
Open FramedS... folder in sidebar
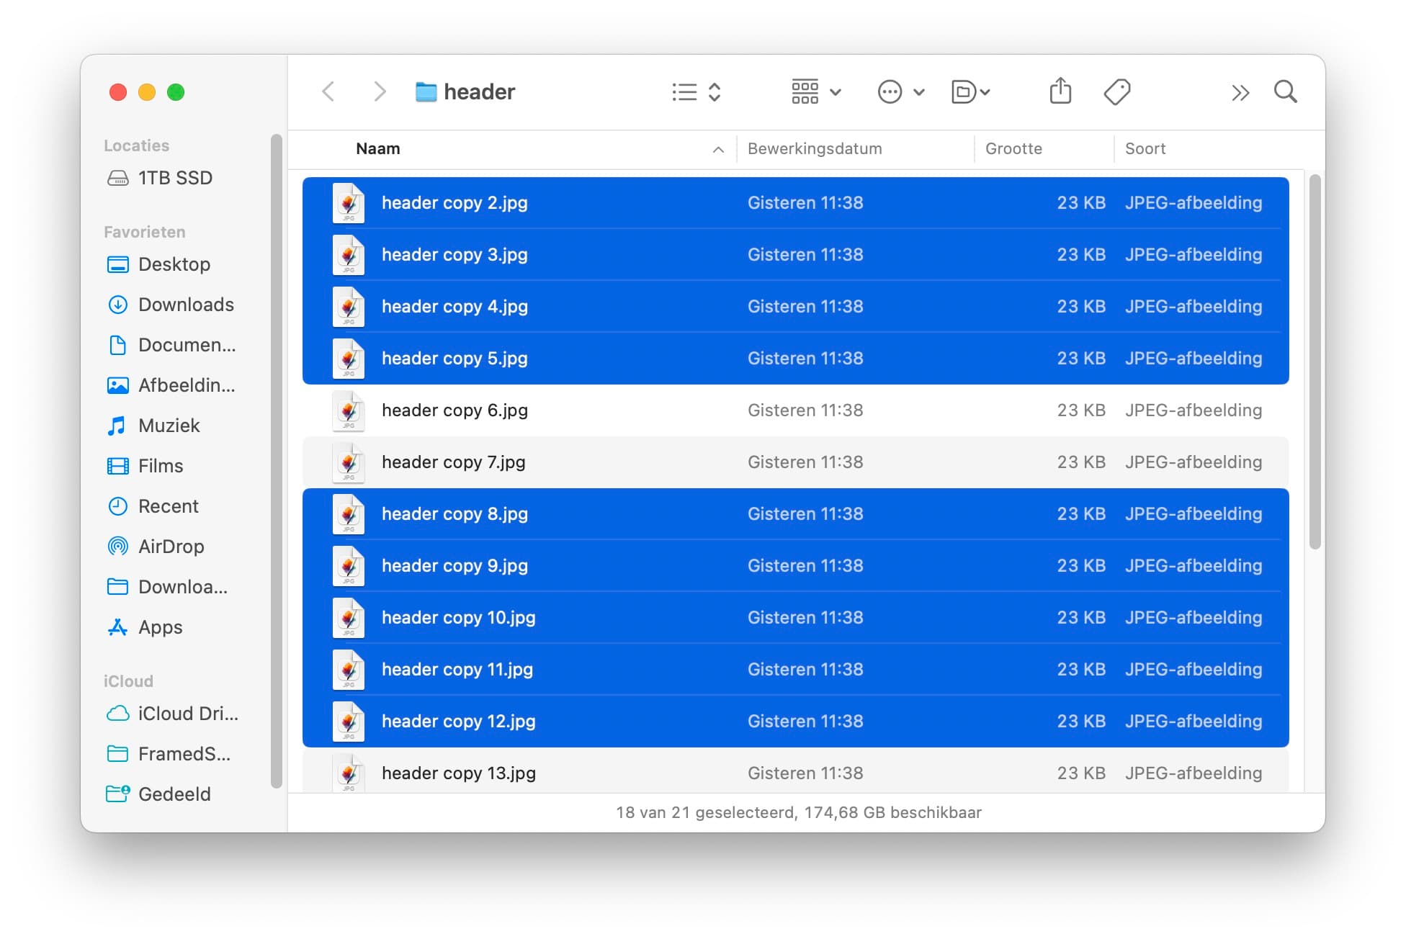point(184,754)
